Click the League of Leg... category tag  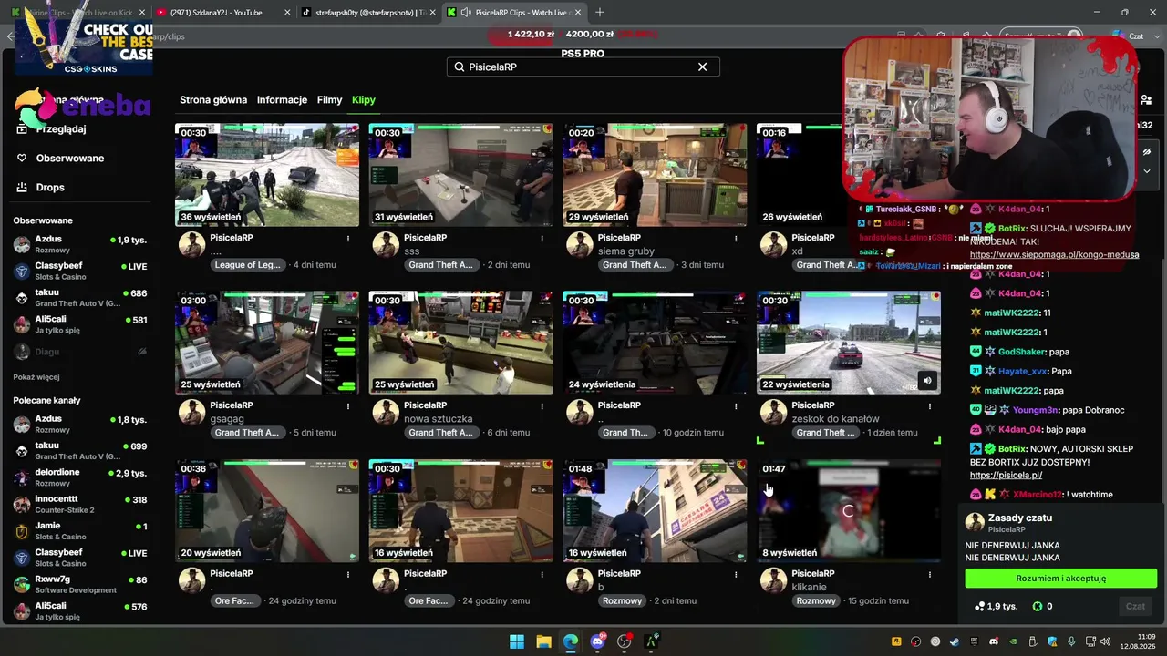(x=248, y=265)
